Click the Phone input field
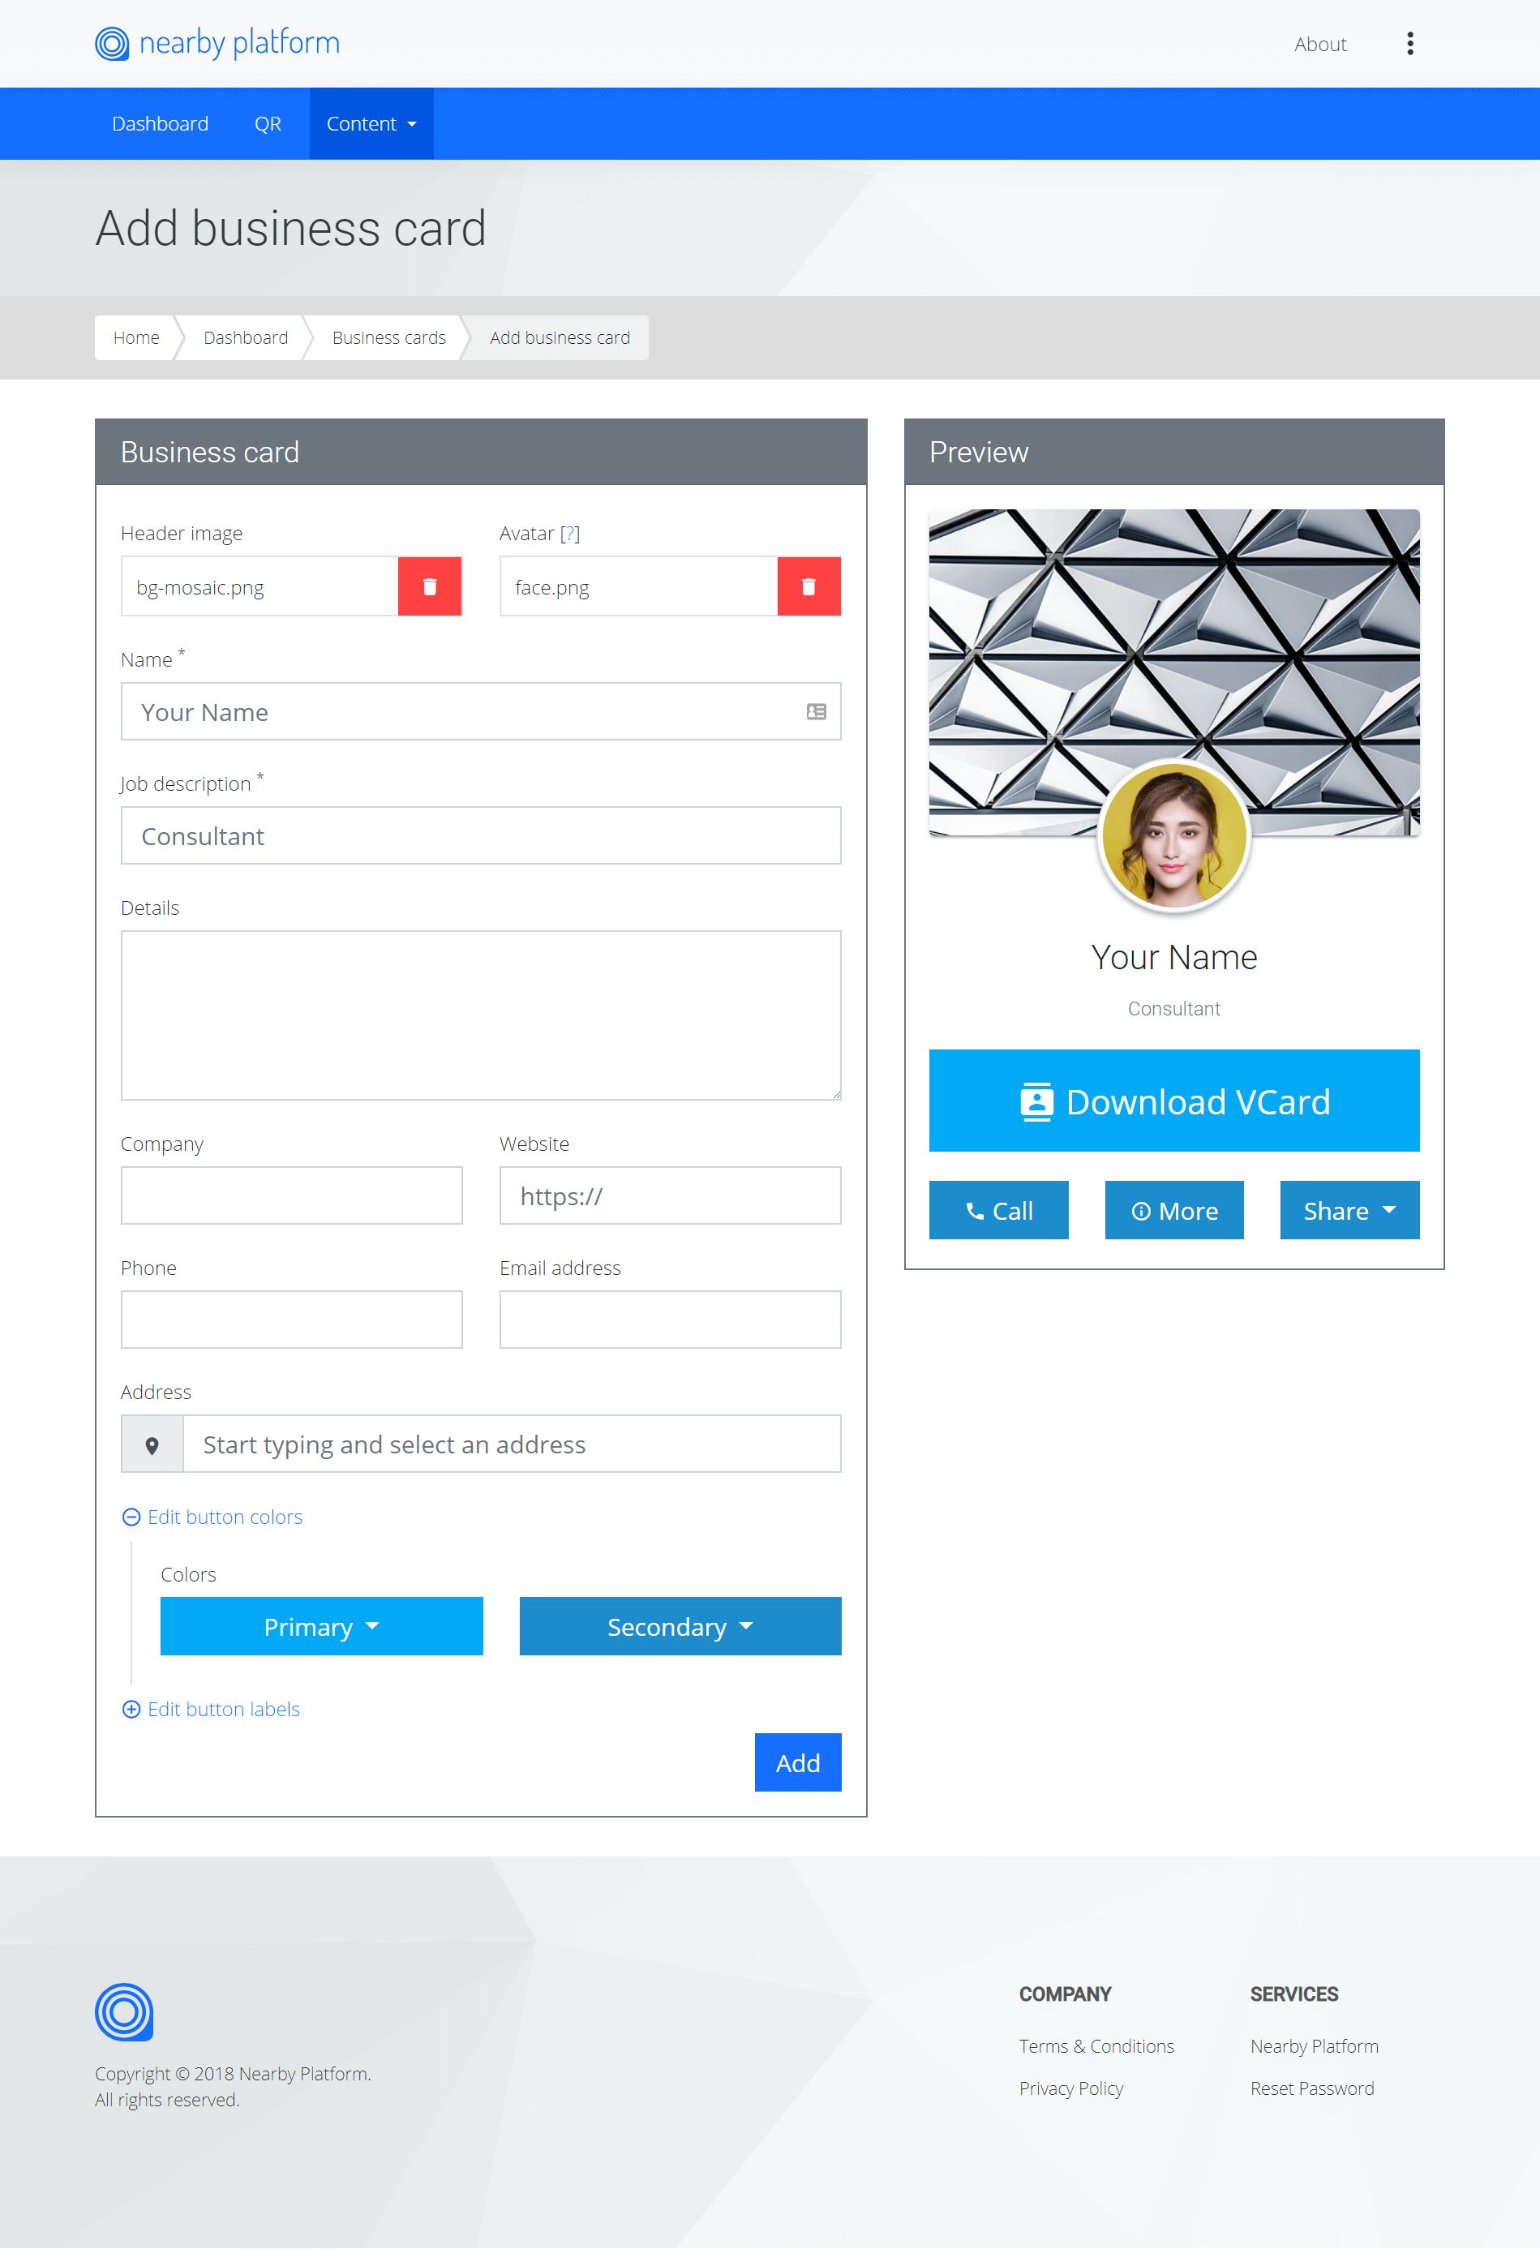 [291, 1320]
